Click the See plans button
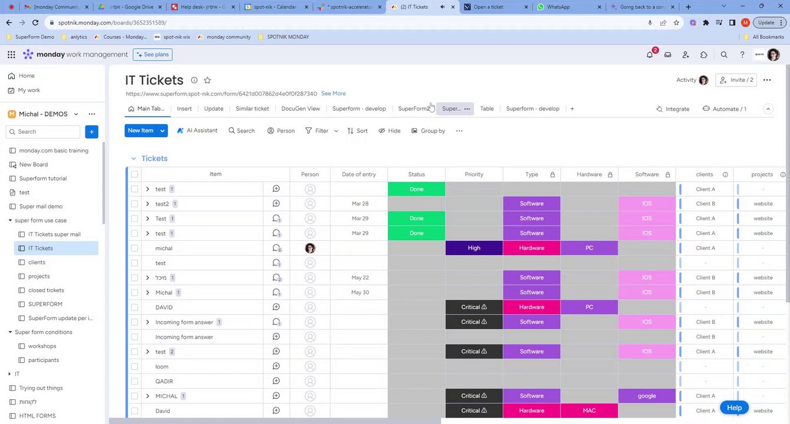The width and height of the screenshot is (790, 424). click(153, 55)
